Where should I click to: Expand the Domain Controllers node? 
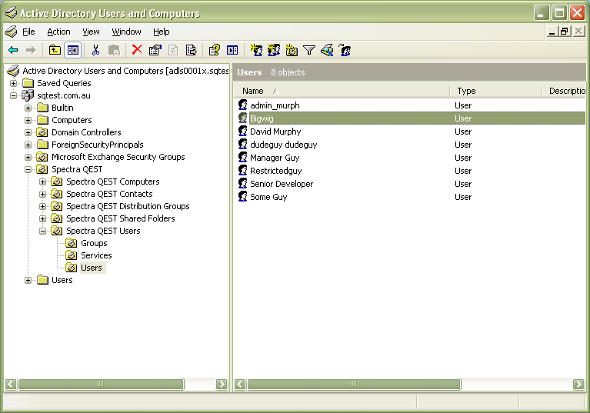click(x=28, y=132)
